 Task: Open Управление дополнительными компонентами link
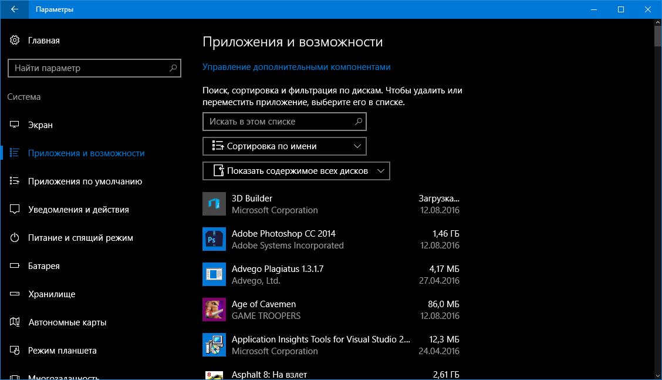[x=296, y=67]
